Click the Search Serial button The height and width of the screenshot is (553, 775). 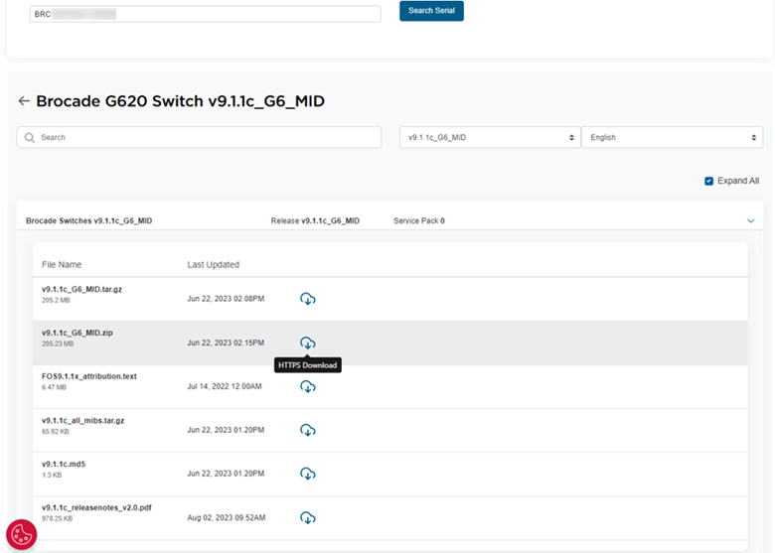(x=431, y=11)
